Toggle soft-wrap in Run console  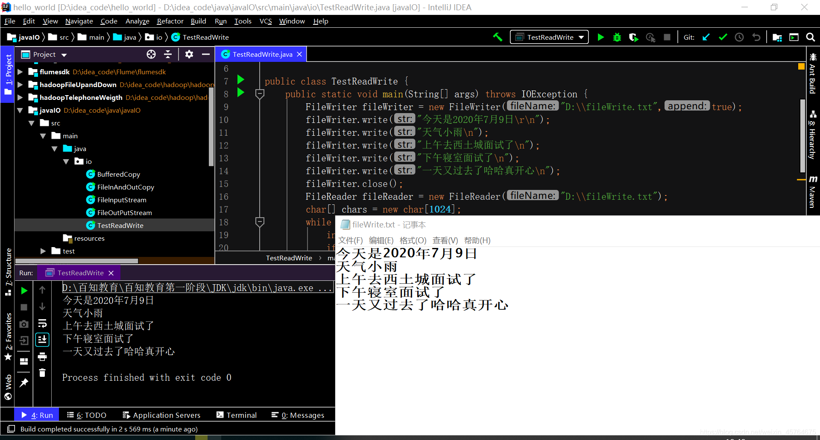42,323
